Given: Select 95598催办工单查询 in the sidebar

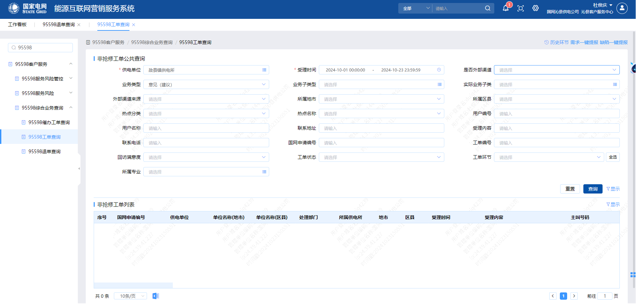Looking at the screenshot, I should (49, 122).
